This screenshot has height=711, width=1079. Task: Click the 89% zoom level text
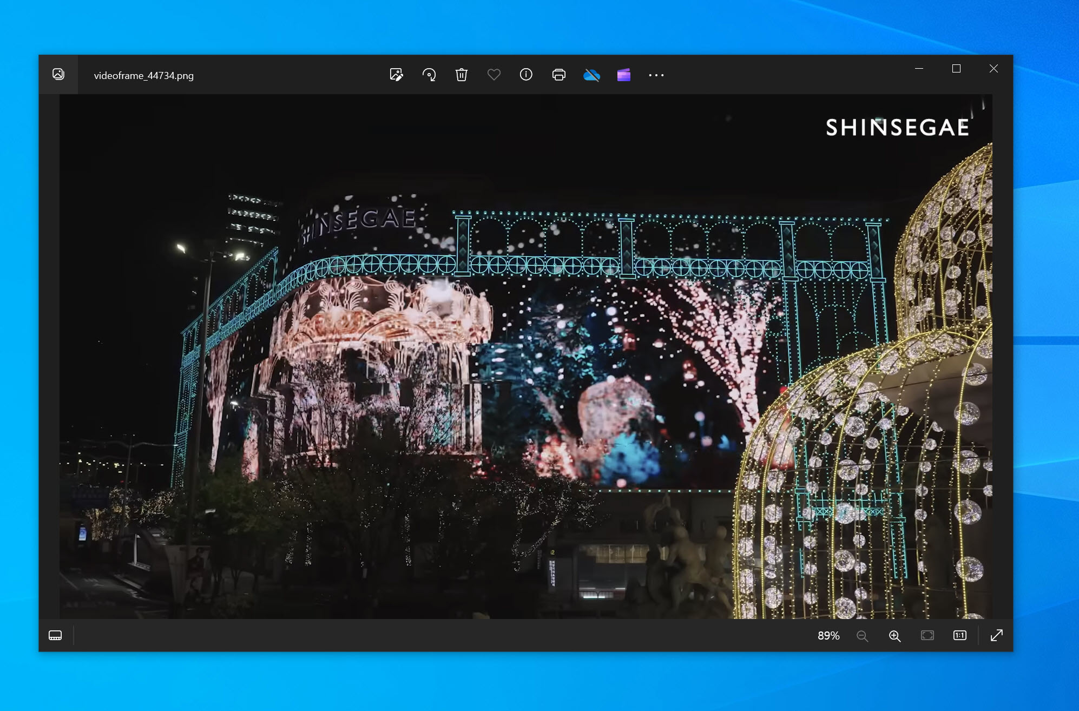click(828, 636)
